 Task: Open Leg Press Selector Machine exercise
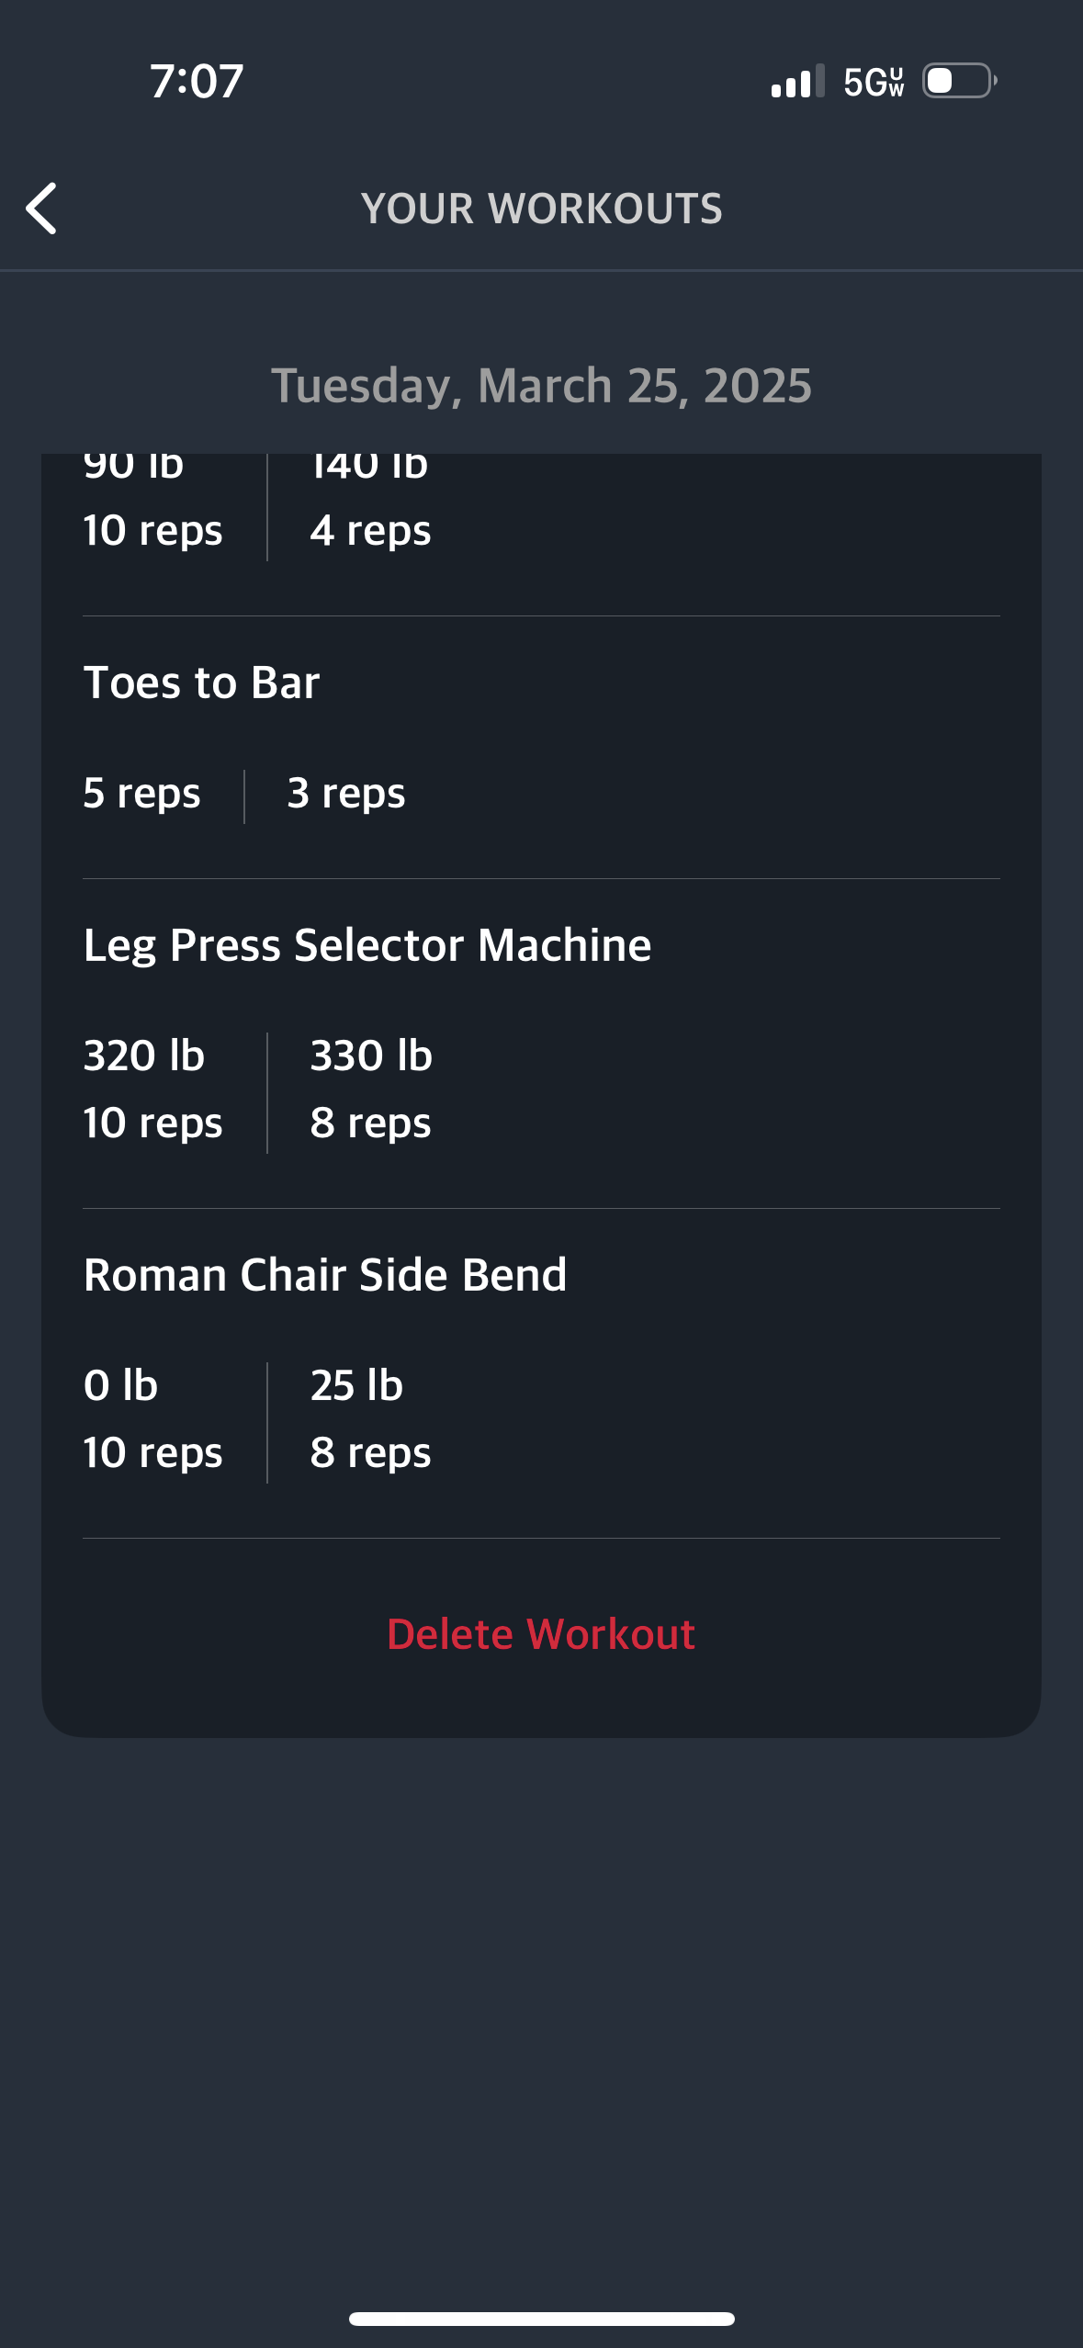click(367, 945)
